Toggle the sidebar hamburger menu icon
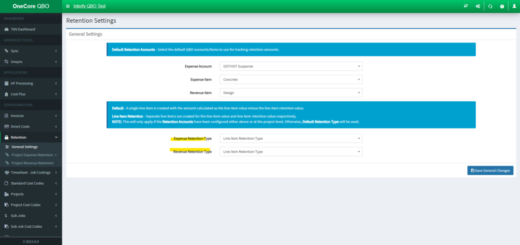 pyautogui.click(x=68, y=6)
